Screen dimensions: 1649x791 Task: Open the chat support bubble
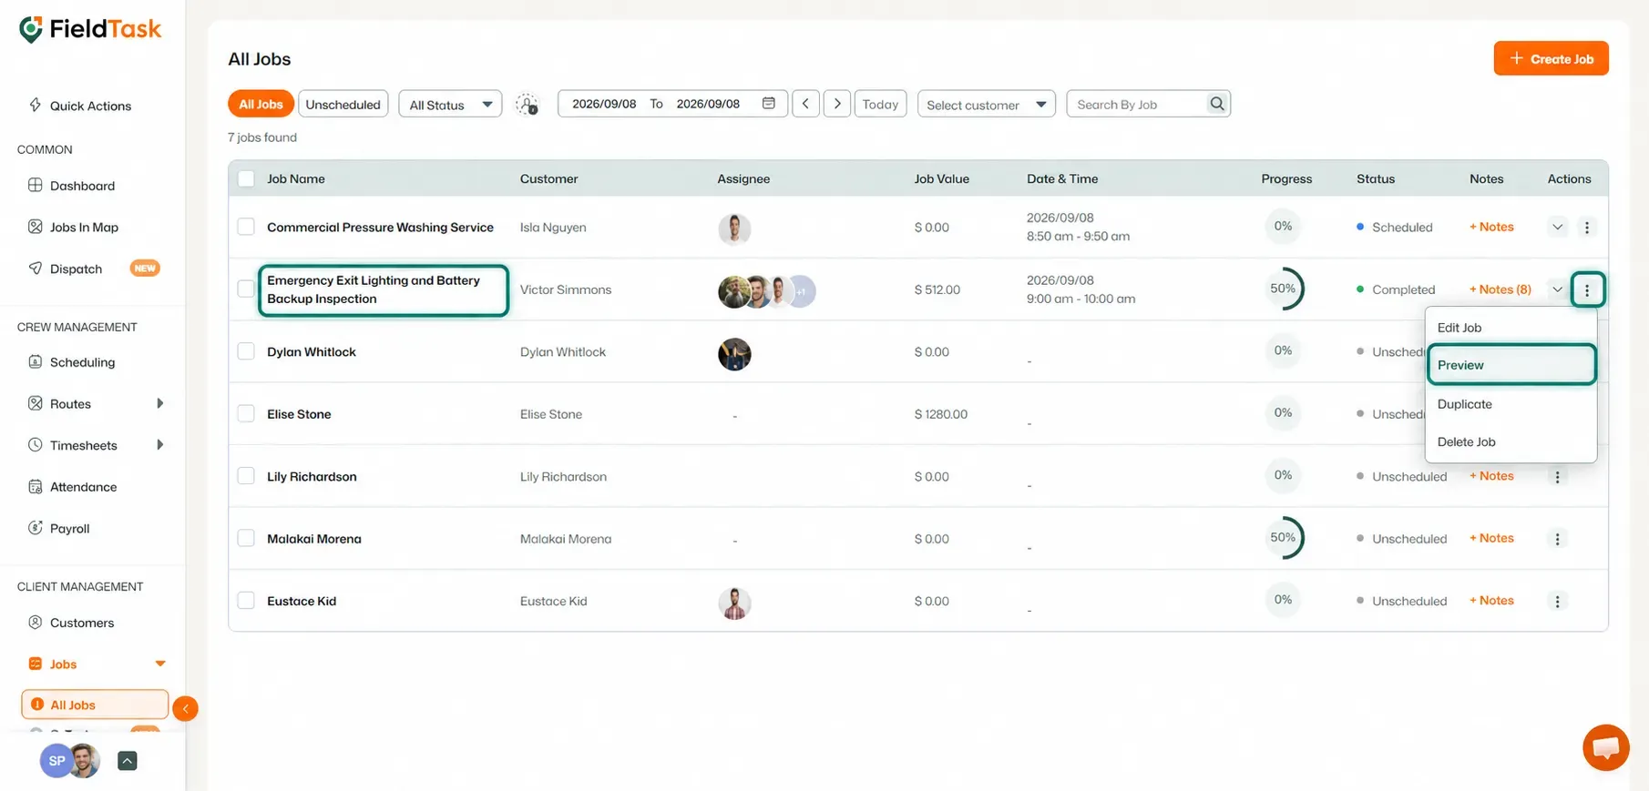(1605, 747)
